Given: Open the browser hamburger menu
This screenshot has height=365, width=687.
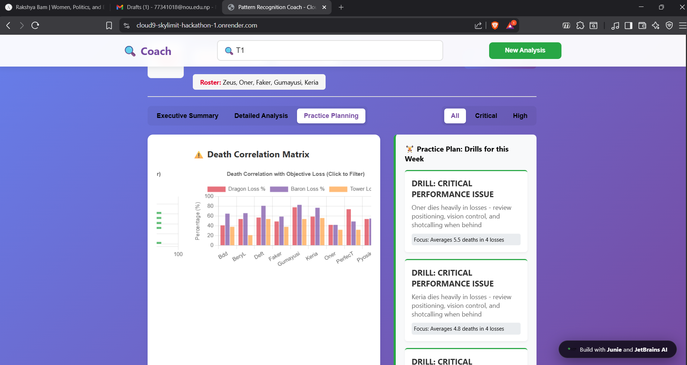Looking at the screenshot, I should (x=683, y=25).
